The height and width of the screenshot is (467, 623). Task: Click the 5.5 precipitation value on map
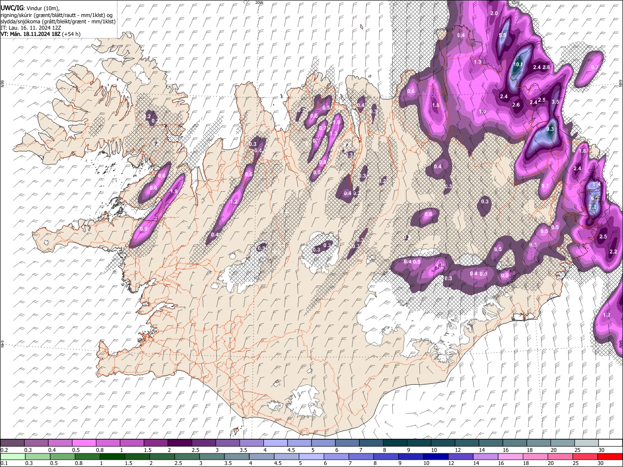503,36
